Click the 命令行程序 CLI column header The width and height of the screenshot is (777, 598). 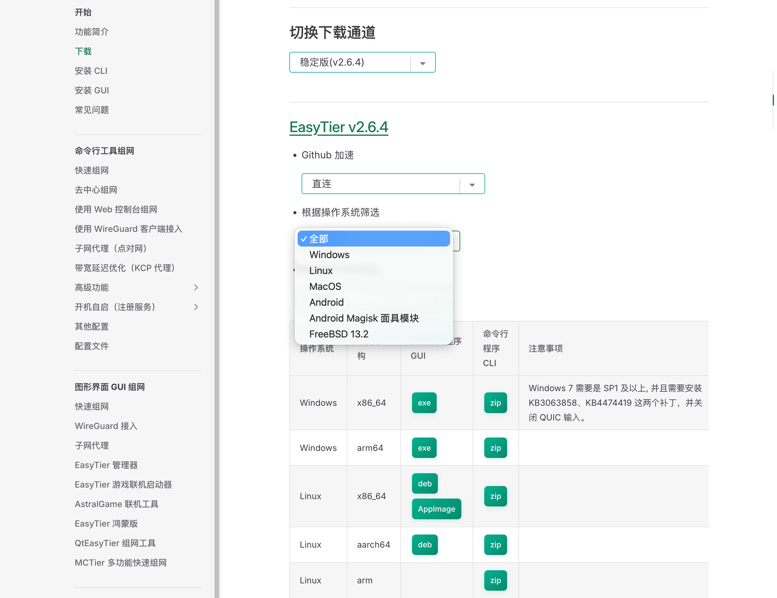tap(495, 348)
